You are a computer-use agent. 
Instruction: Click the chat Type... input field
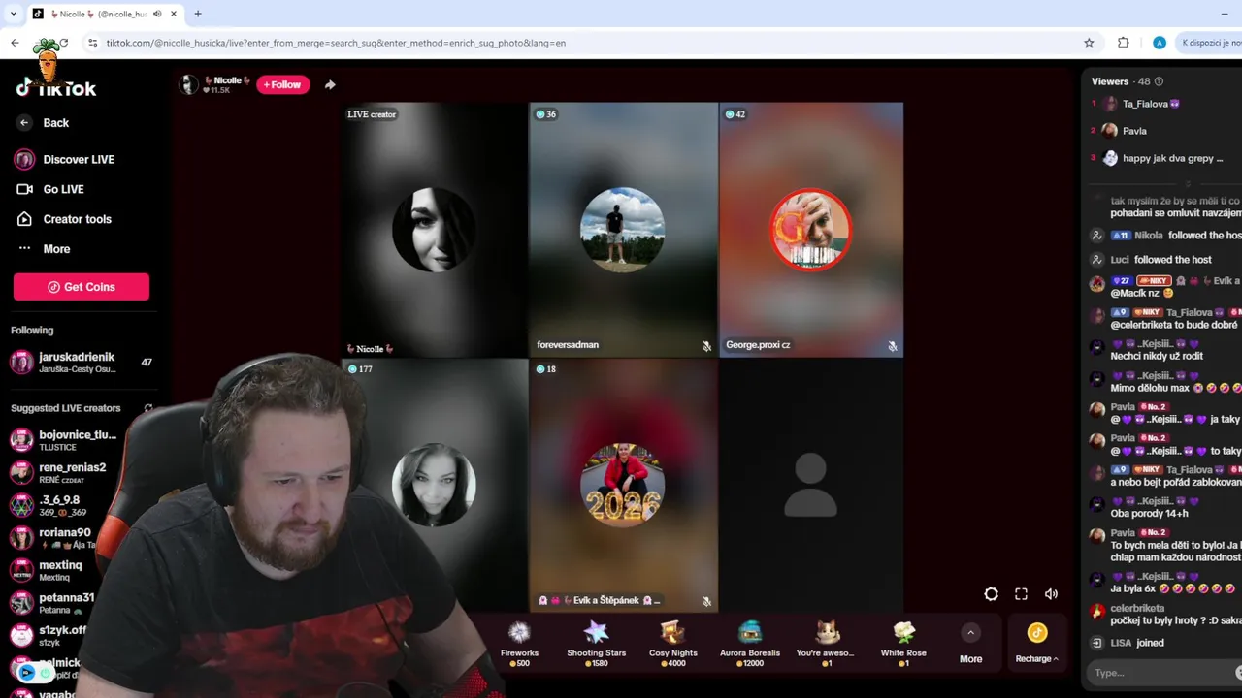pos(1161,673)
